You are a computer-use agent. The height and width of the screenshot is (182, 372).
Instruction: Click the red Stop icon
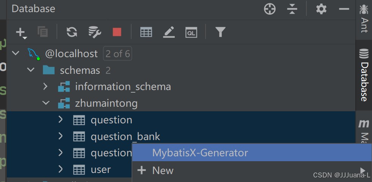coord(117,32)
